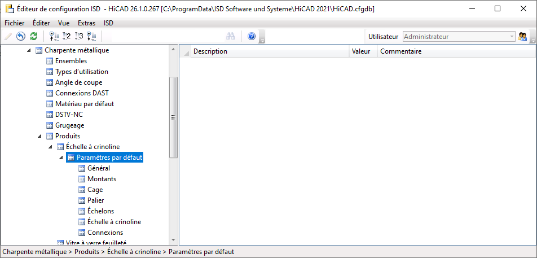The image size is (537, 258).
Task: Sort by the Commentaire column header
Action: pos(456,51)
